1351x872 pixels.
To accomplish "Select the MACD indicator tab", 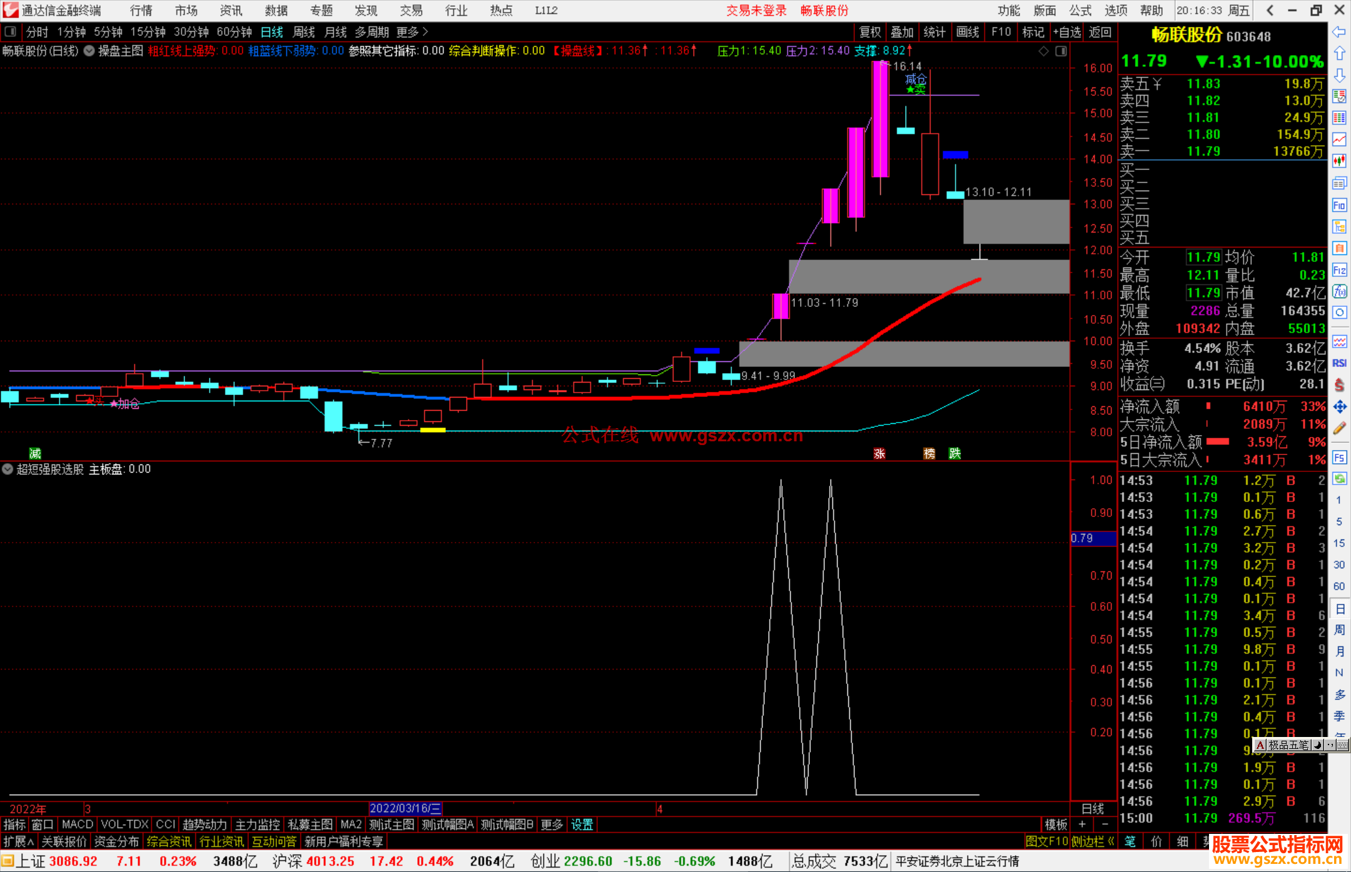I will (78, 824).
